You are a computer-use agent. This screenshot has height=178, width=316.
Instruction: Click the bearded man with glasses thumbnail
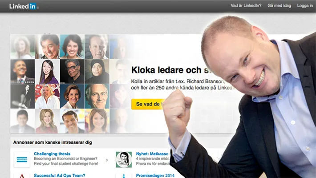pyautogui.click(x=72, y=71)
